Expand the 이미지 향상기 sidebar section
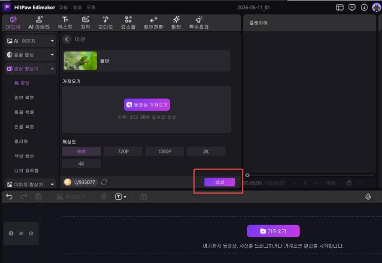The height and width of the screenshot is (263, 382). pos(30,185)
